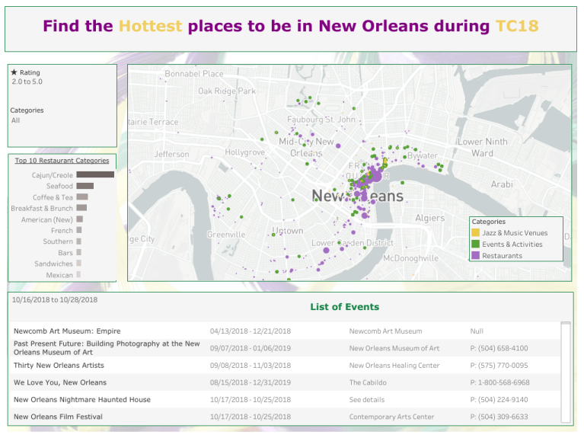The height and width of the screenshot is (438, 584).
Task: Click the large purple marker near Lower Garden District
Action: (x=327, y=250)
